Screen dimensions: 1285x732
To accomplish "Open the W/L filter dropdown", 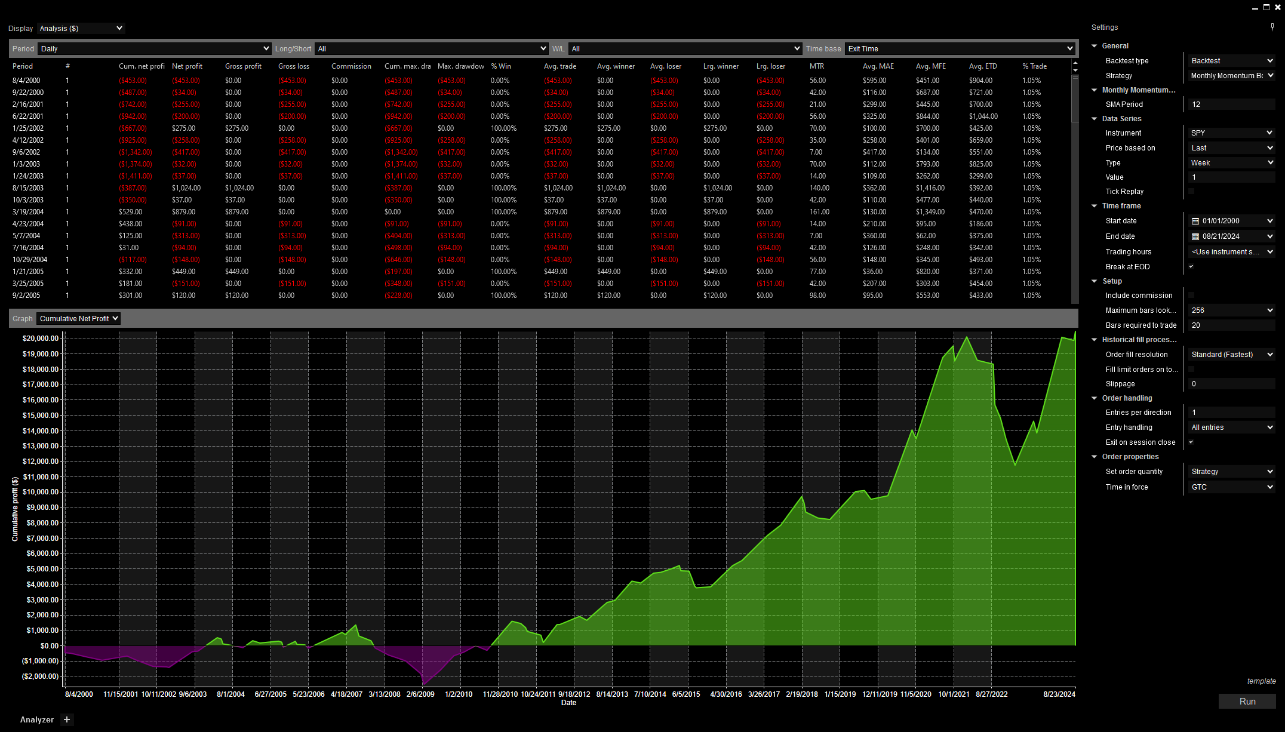I will (685, 48).
